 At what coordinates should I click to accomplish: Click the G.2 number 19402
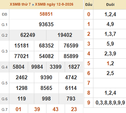pyautogui.click(x=65, y=35)
